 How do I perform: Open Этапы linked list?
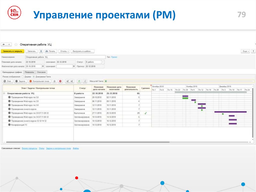pos(42,148)
